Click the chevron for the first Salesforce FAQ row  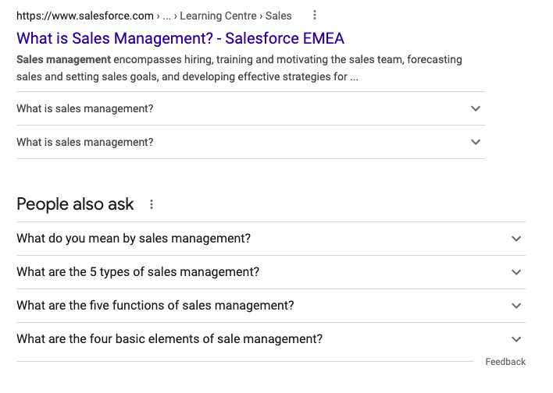[476, 108]
